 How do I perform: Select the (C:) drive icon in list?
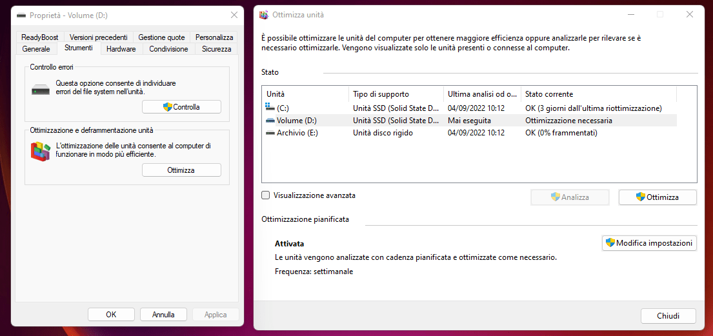270,108
